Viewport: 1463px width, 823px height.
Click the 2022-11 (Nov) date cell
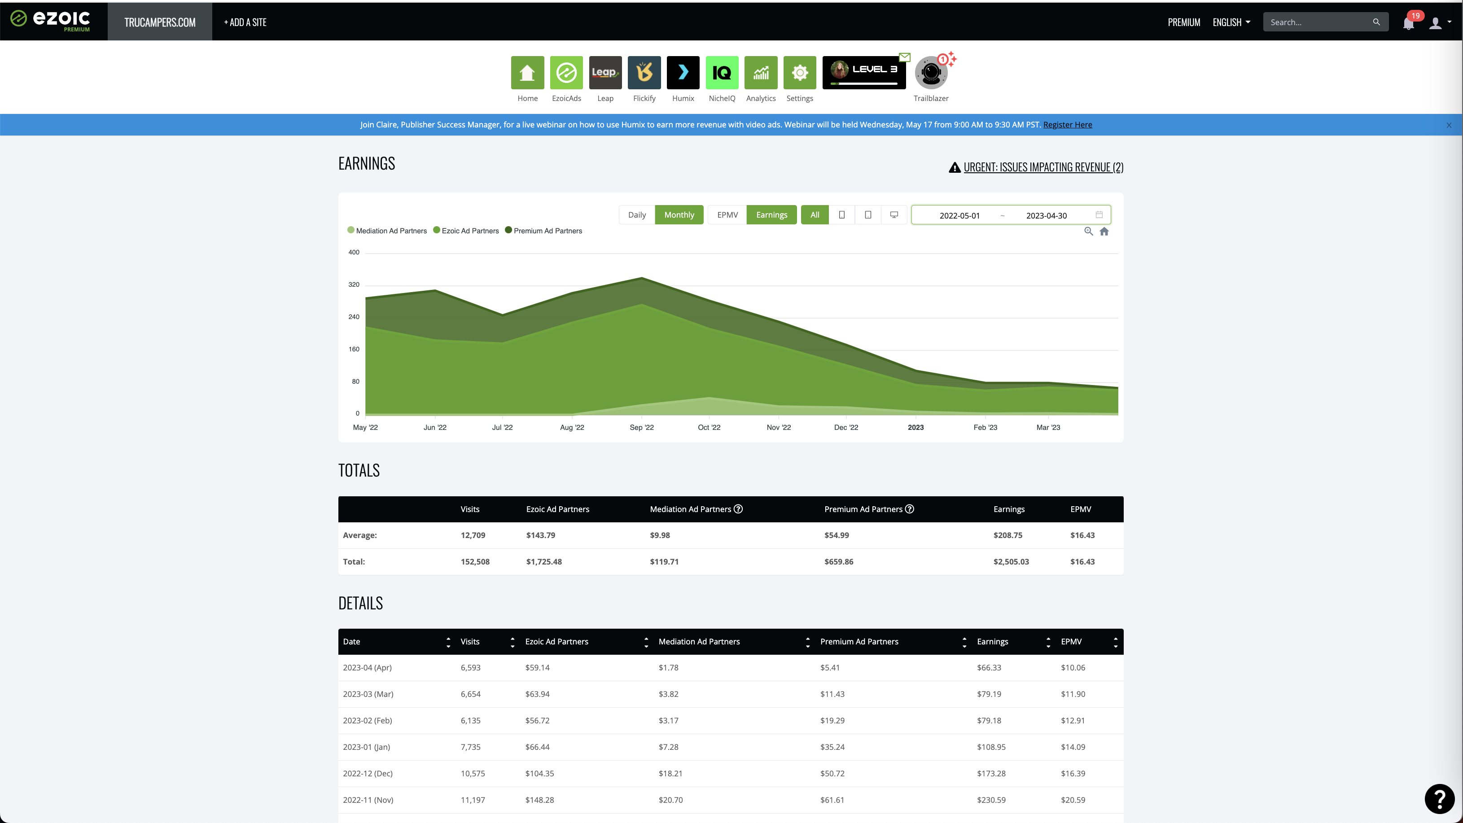(368, 800)
